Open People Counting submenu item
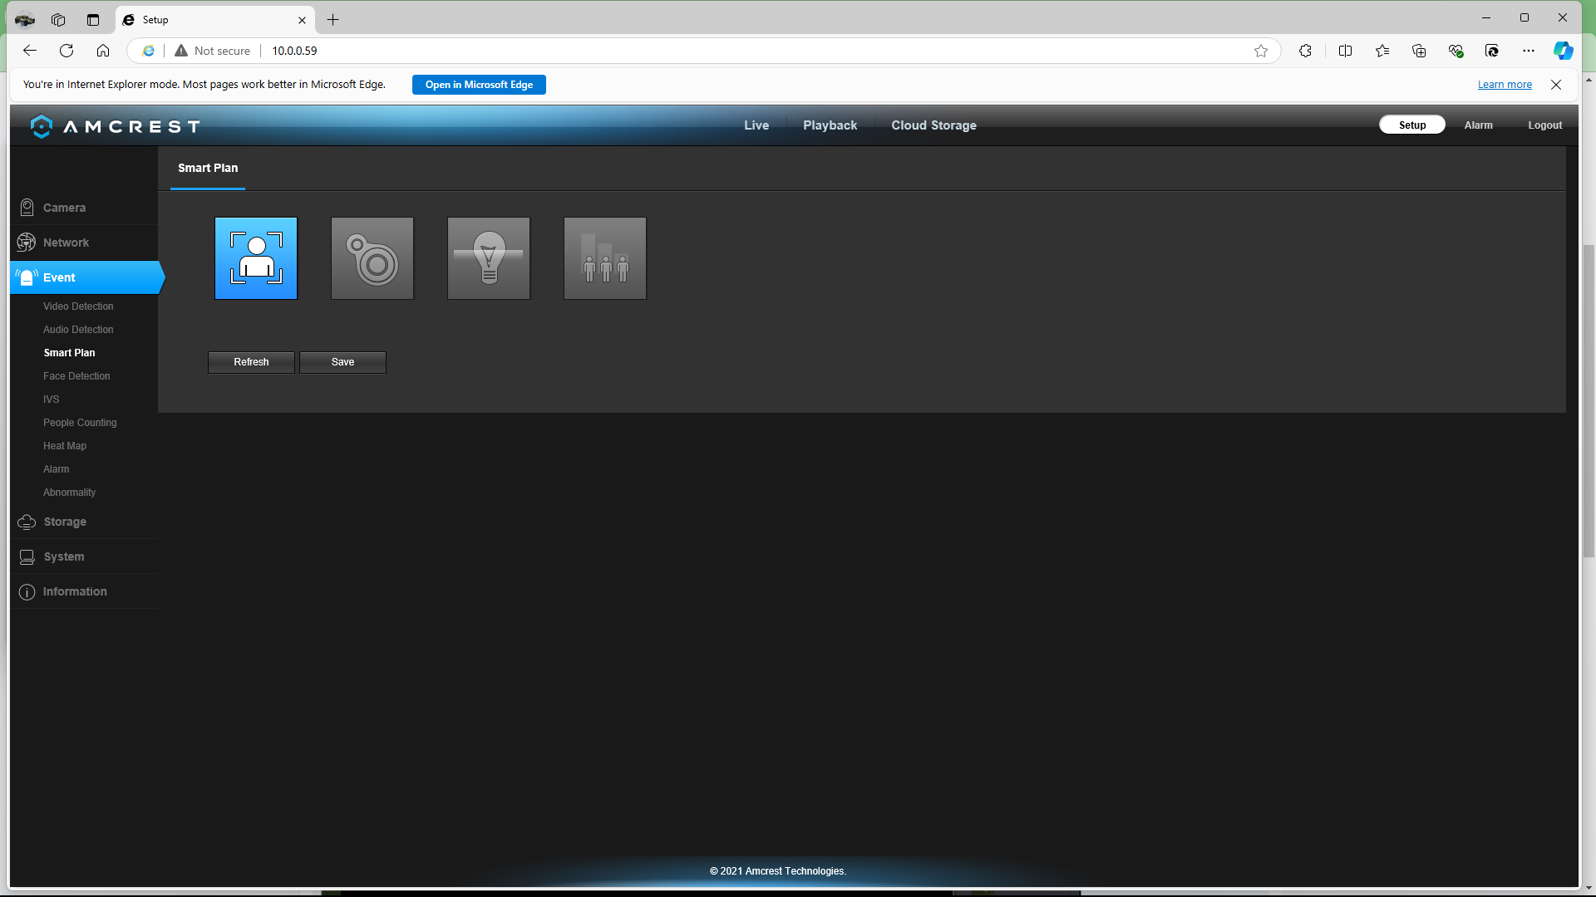 click(80, 423)
